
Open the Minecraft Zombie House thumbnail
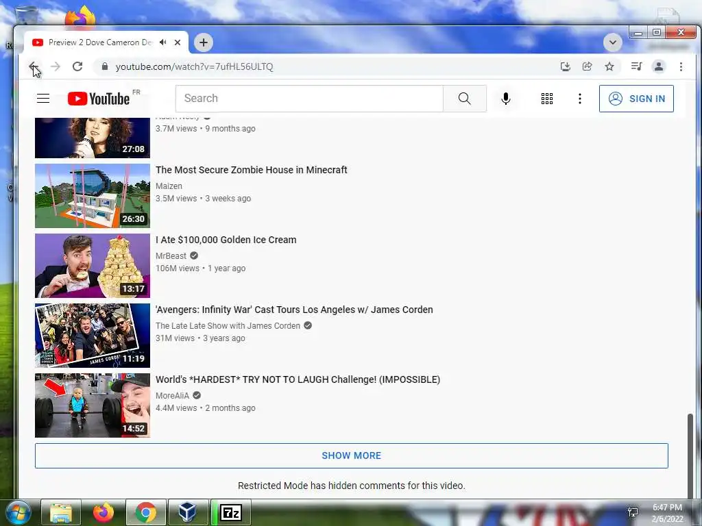[x=93, y=196]
